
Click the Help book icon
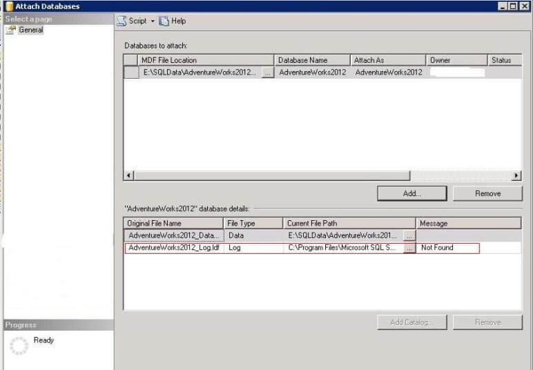[164, 21]
